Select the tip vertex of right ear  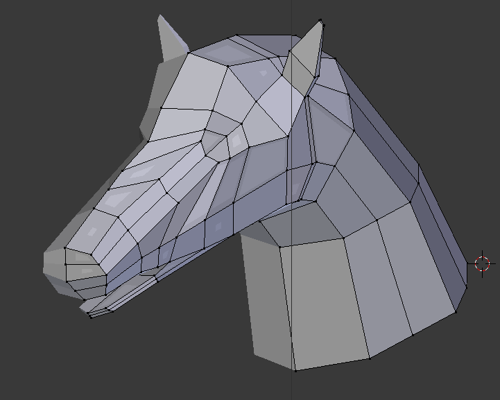(320, 20)
